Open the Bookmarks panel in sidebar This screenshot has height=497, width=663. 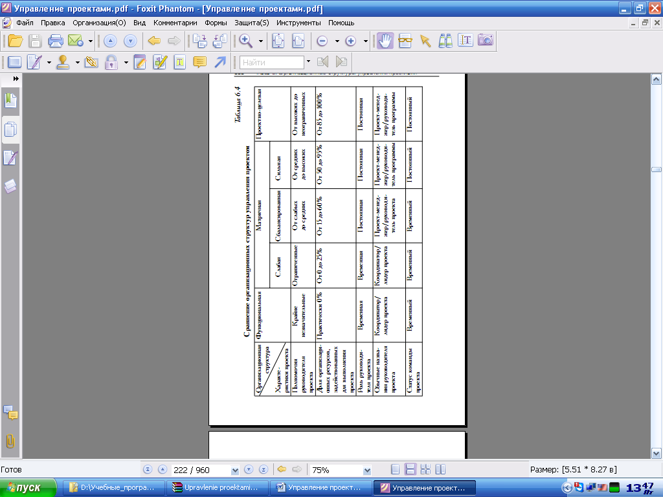(10, 101)
